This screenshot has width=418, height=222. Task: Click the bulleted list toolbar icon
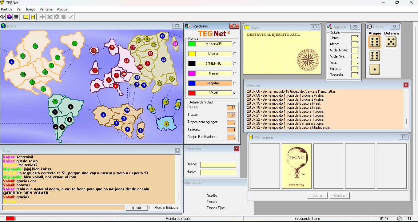point(16,17)
